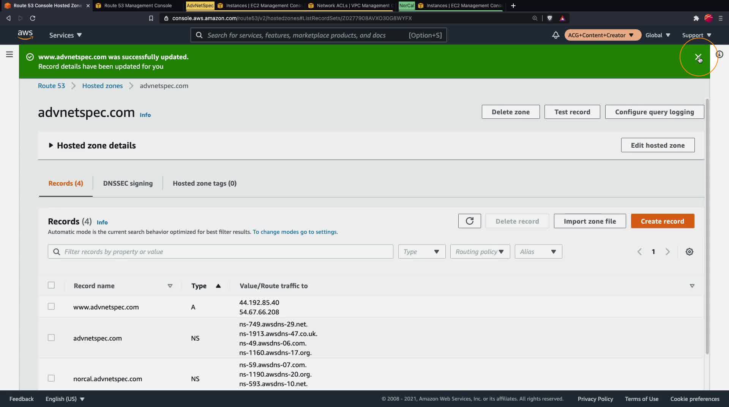The image size is (729, 407).
Task: Click the Edit hosted zone button
Action: point(658,145)
